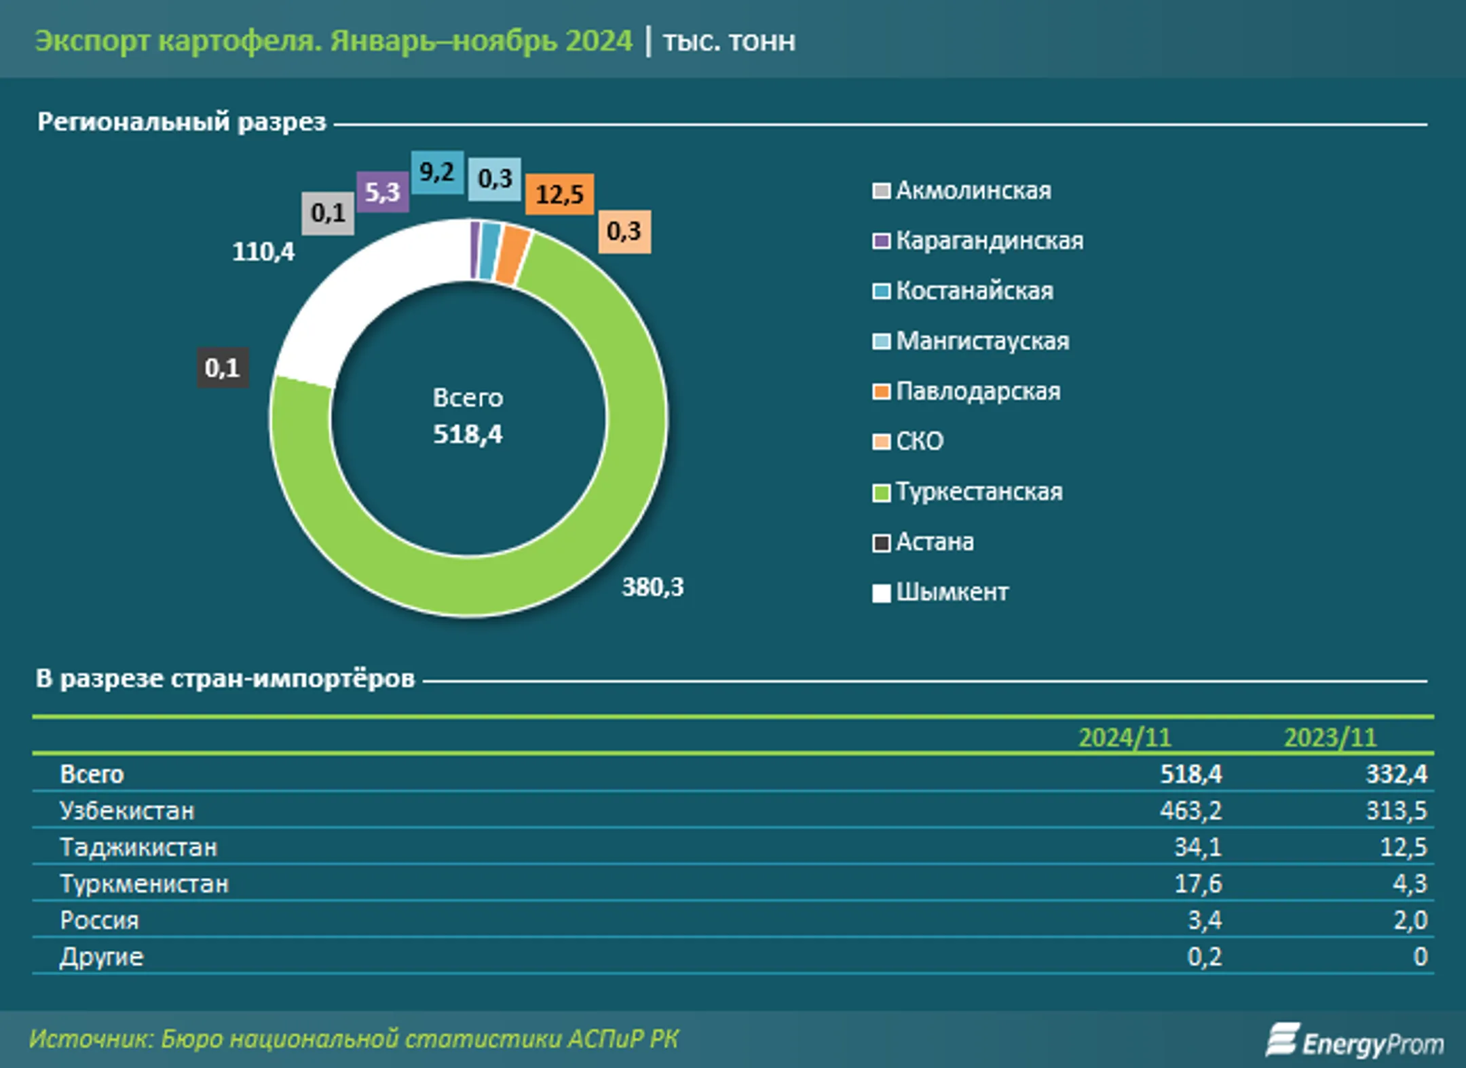Click the тыс. тонн units label

point(729,42)
